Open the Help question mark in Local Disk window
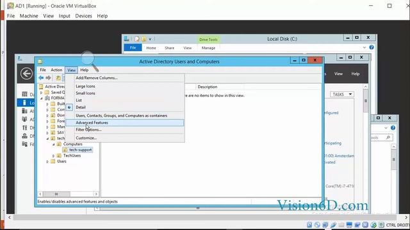410x230 pixels. [372, 47]
